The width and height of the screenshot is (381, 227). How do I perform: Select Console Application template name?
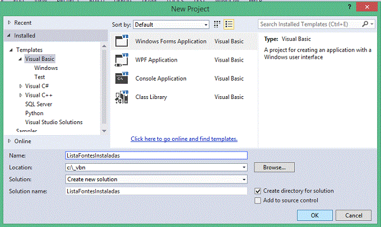click(x=161, y=79)
